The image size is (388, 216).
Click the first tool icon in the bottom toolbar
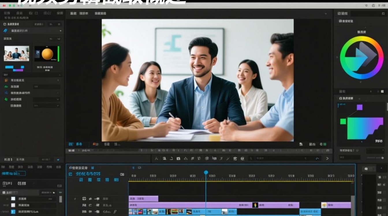coord(156,158)
